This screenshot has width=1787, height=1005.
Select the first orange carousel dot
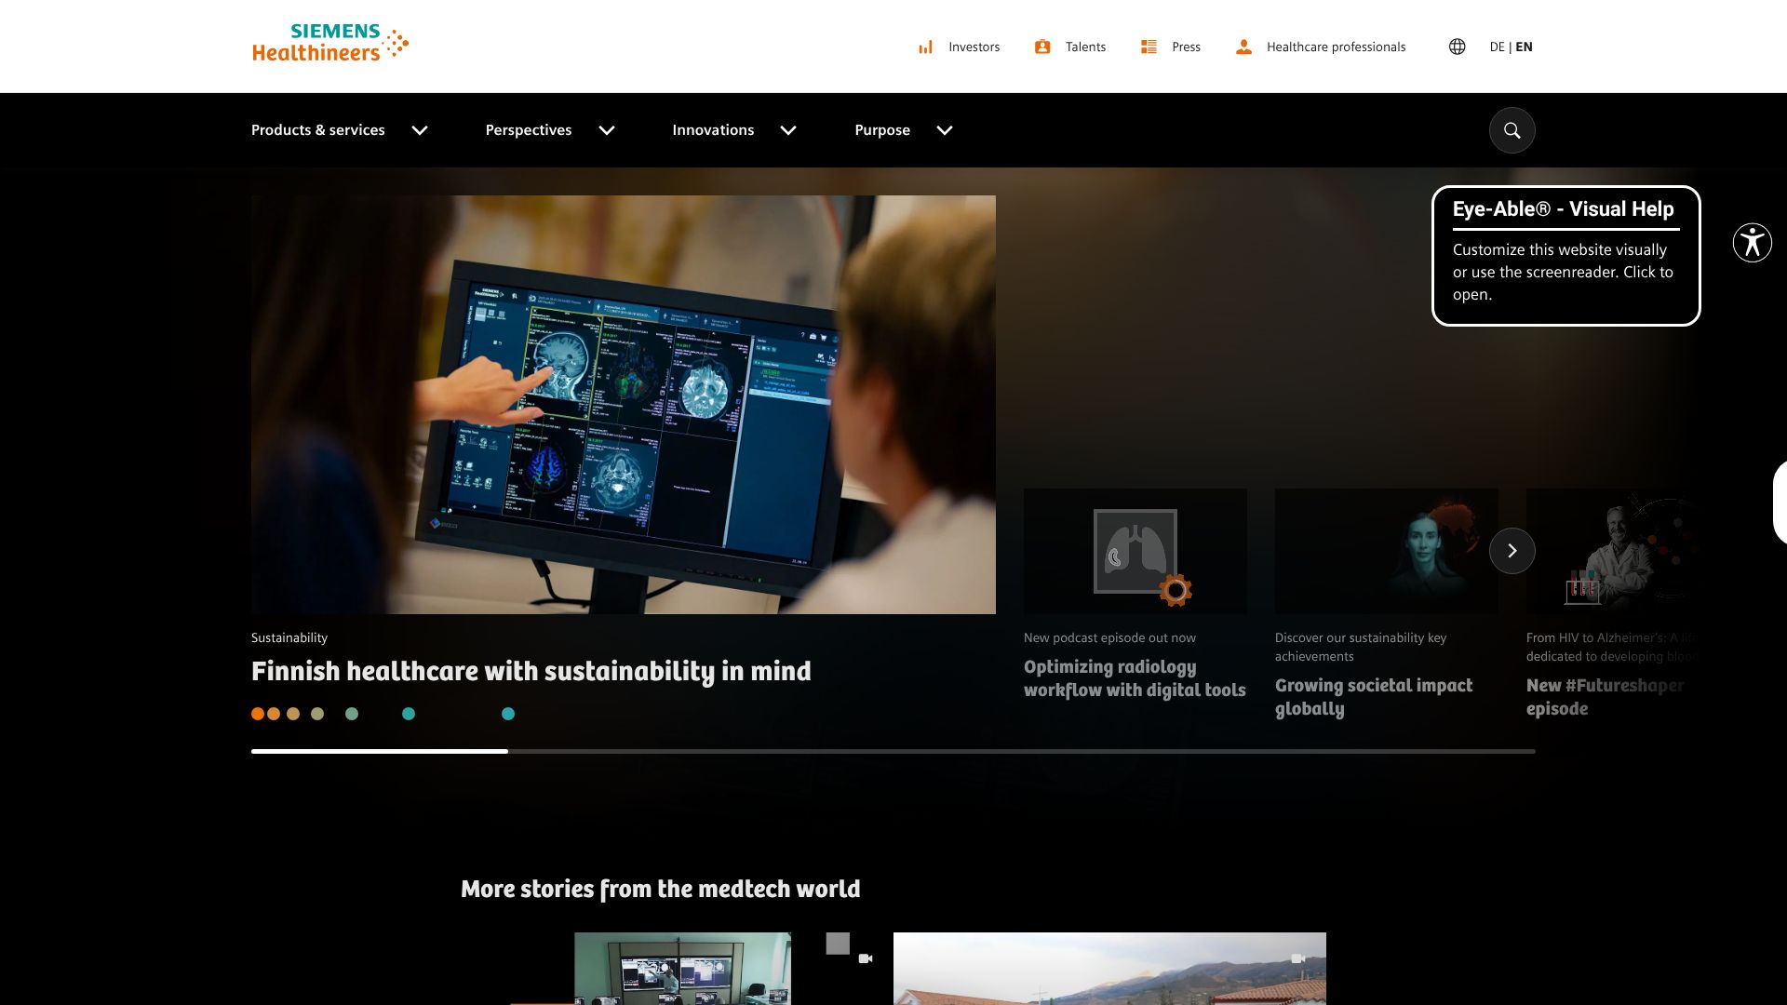(258, 714)
